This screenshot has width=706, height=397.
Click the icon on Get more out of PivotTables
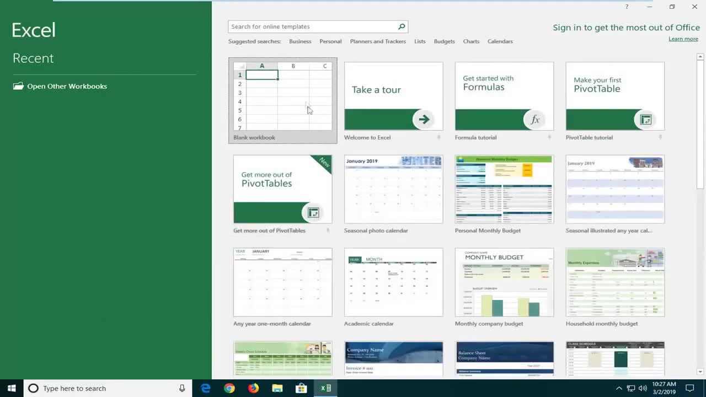313,212
